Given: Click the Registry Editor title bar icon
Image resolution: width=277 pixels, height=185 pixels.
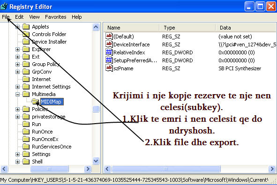Looking at the screenshot, I should [4, 7].
